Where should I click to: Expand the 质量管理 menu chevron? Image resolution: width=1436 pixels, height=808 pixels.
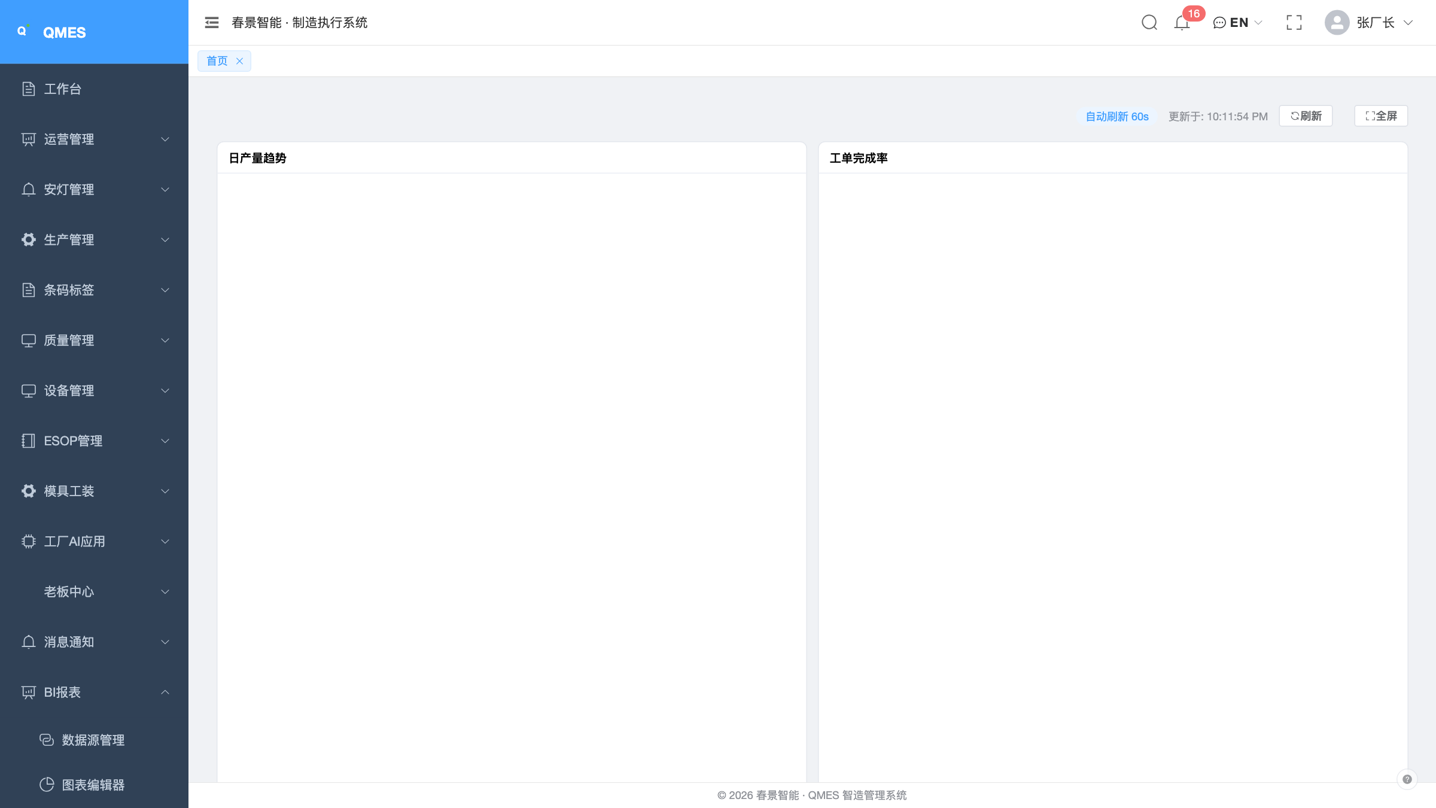tap(165, 340)
